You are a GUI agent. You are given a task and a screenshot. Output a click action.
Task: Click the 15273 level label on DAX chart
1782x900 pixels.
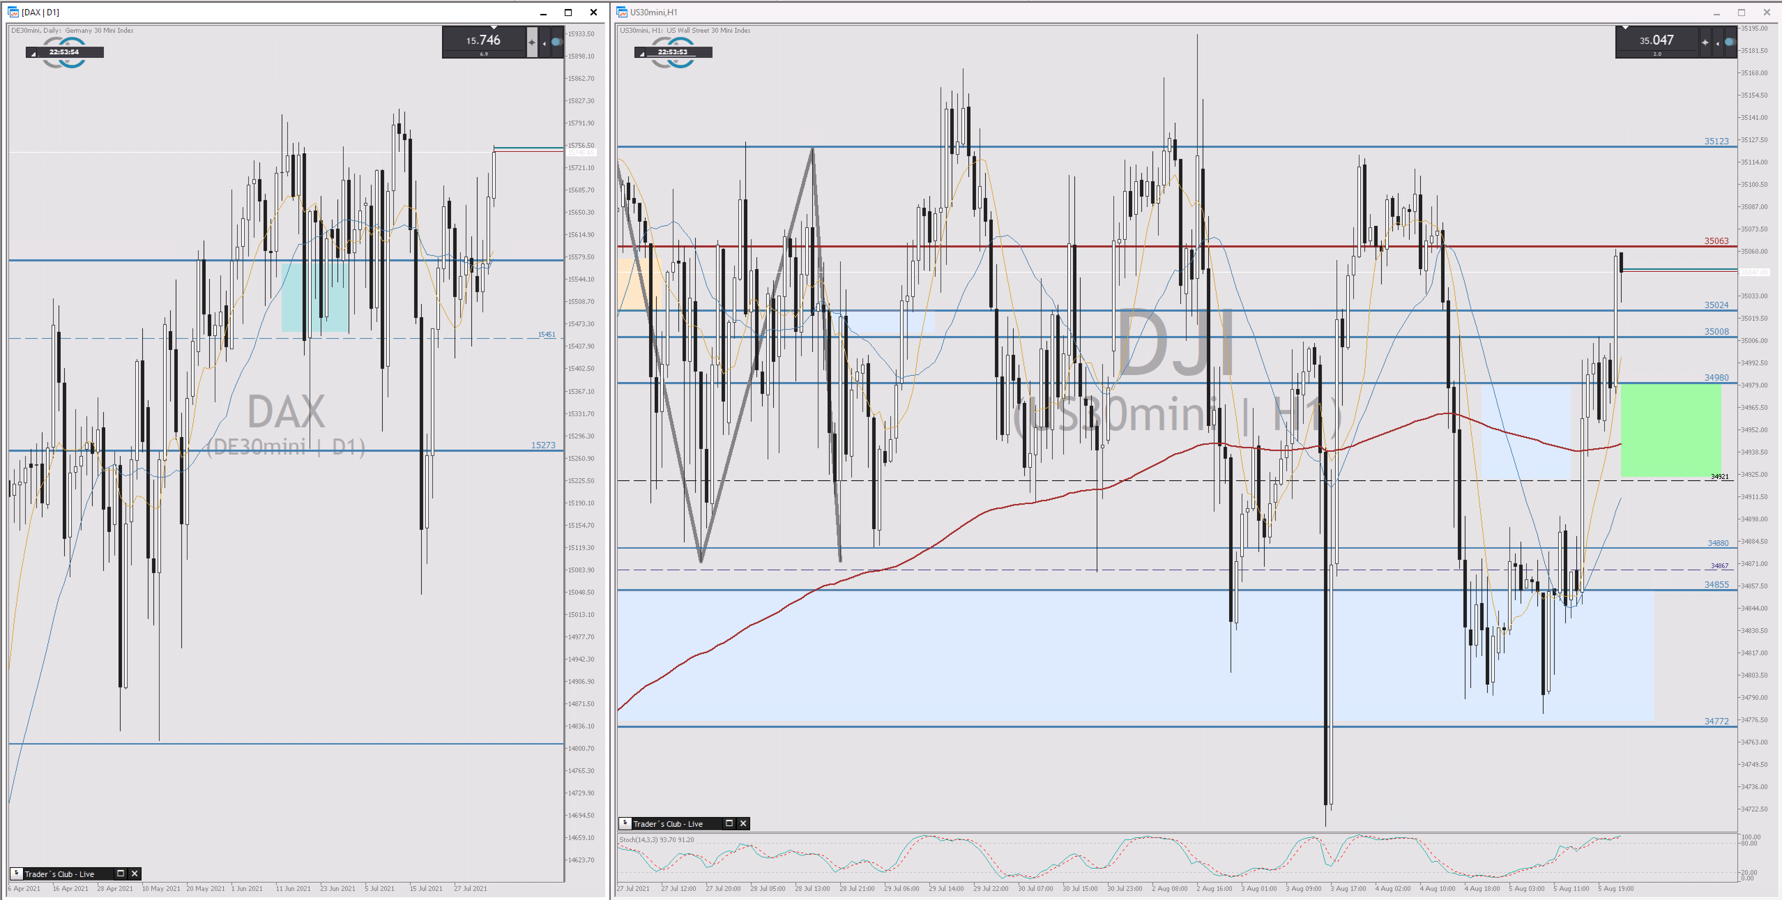[544, 445]
